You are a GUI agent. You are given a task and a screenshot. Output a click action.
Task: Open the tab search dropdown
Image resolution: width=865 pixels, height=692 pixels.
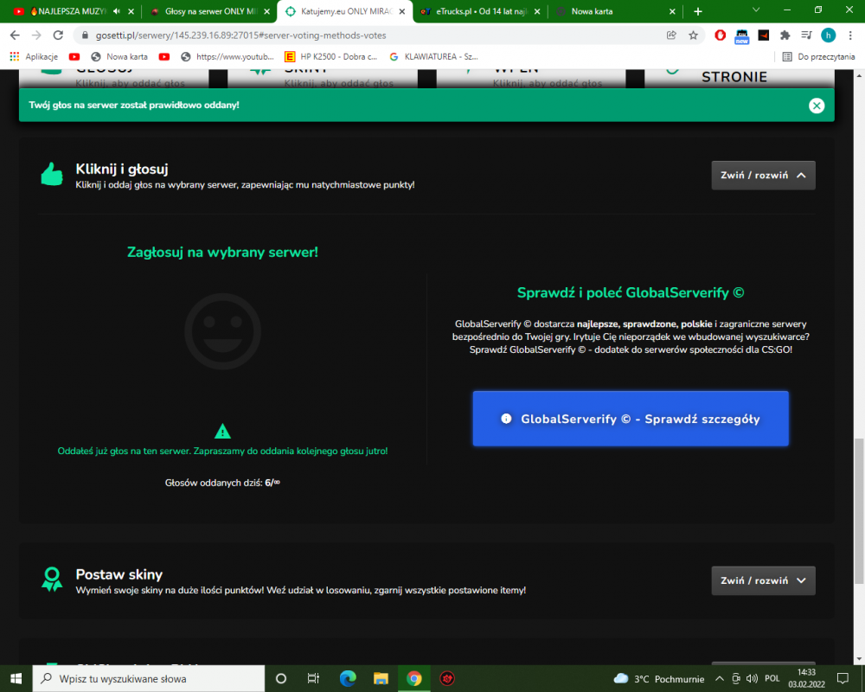coord(756,10)
